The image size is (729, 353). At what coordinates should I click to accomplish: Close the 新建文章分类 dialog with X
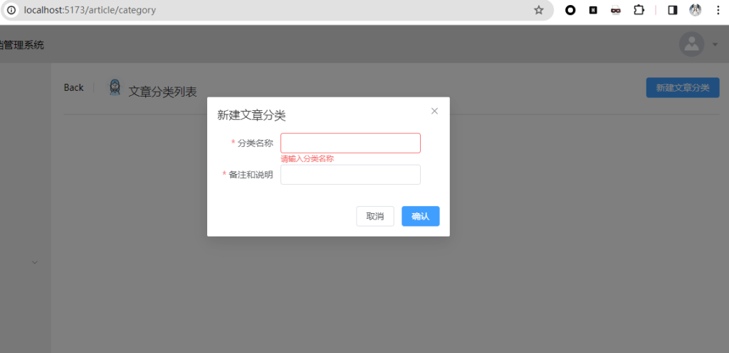(434, 111)
